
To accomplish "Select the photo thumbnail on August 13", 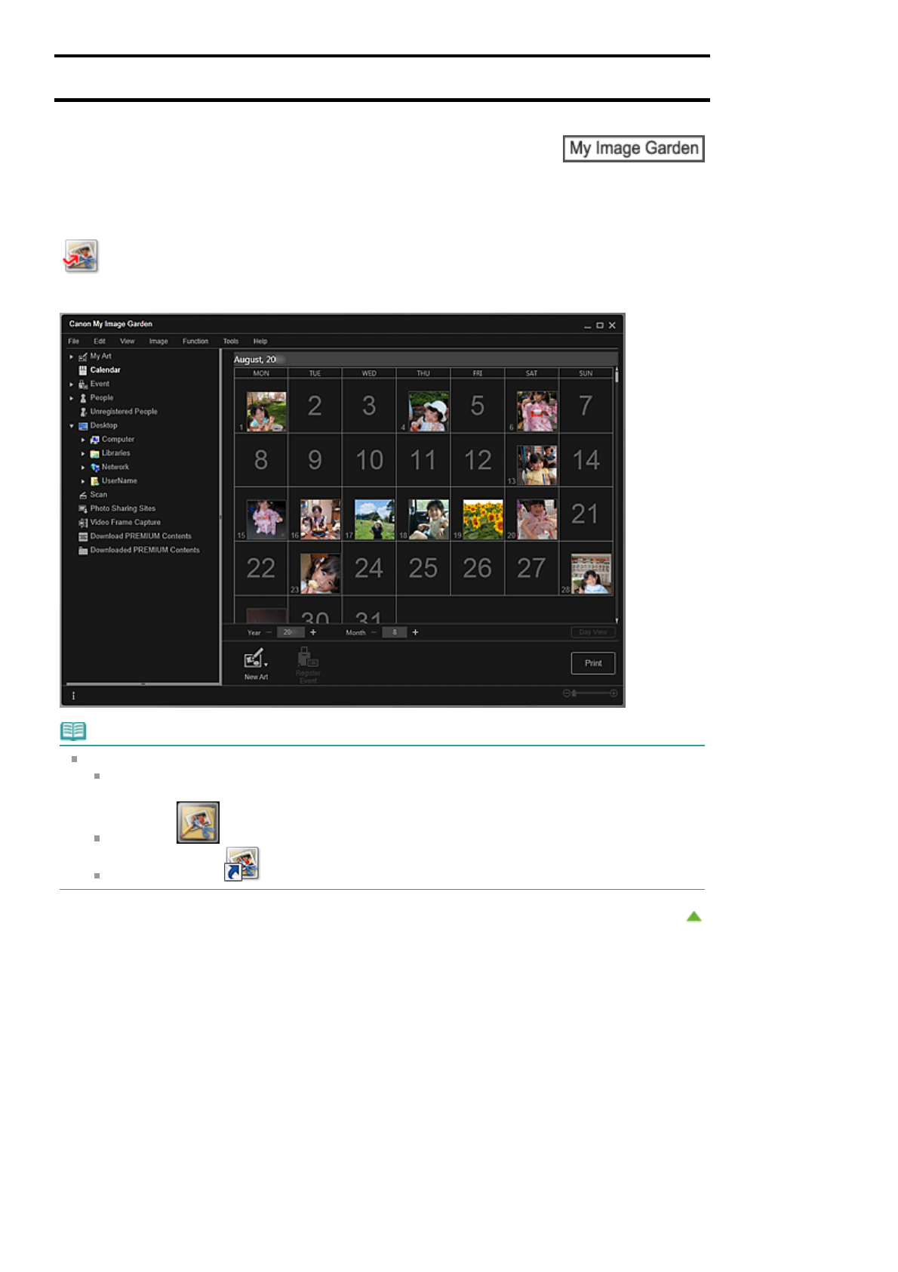I will tap(537, 465).
